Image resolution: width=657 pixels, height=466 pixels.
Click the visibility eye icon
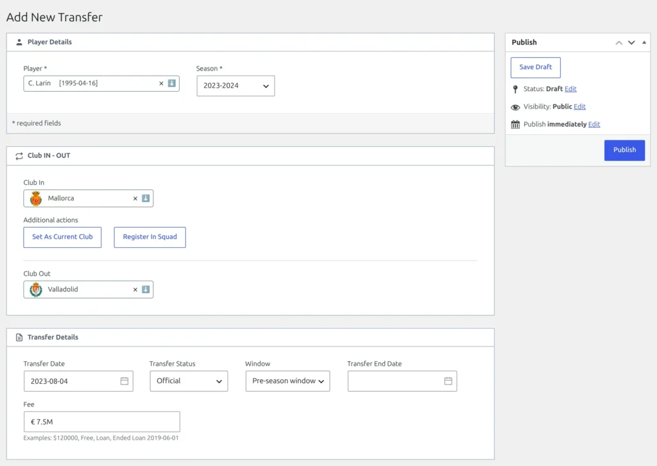pyautogui.click(x=515, y=107)
